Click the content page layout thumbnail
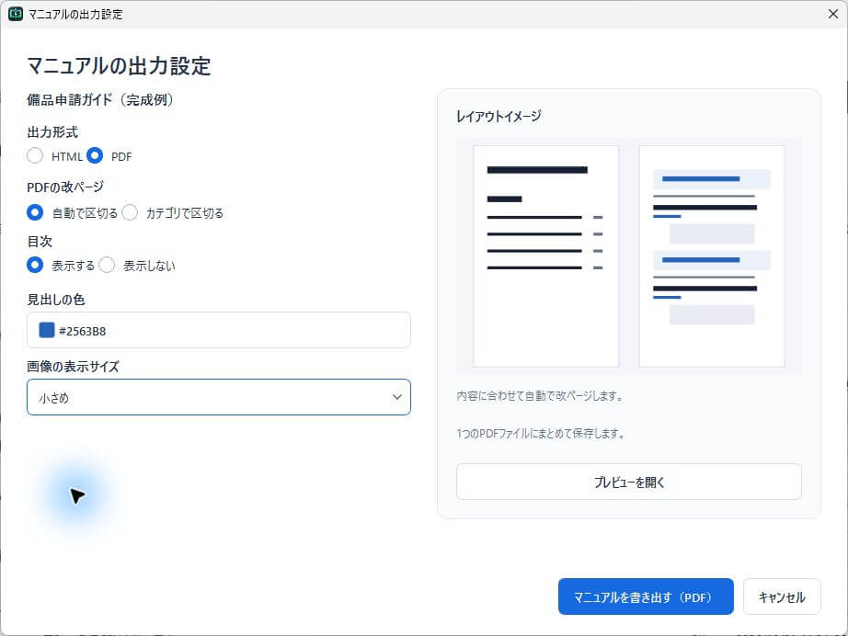 [712, 256]
